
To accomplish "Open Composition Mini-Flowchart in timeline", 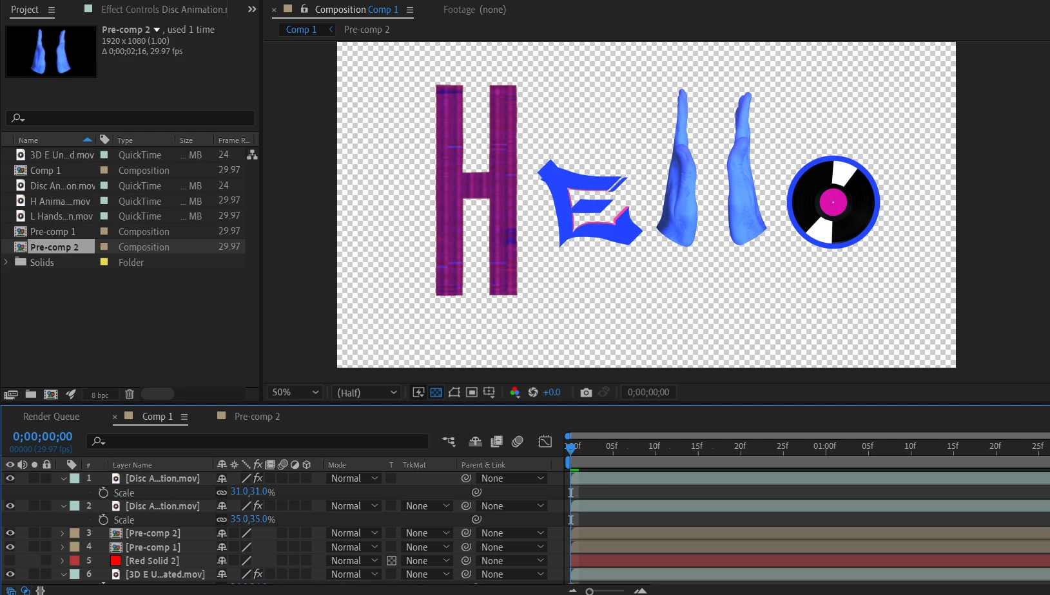I will coord(449,442).
